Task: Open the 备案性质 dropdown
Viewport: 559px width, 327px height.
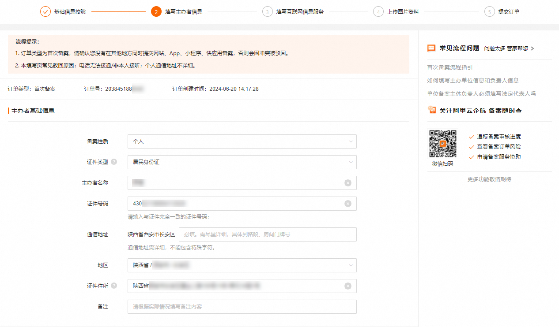Action: 242,141
